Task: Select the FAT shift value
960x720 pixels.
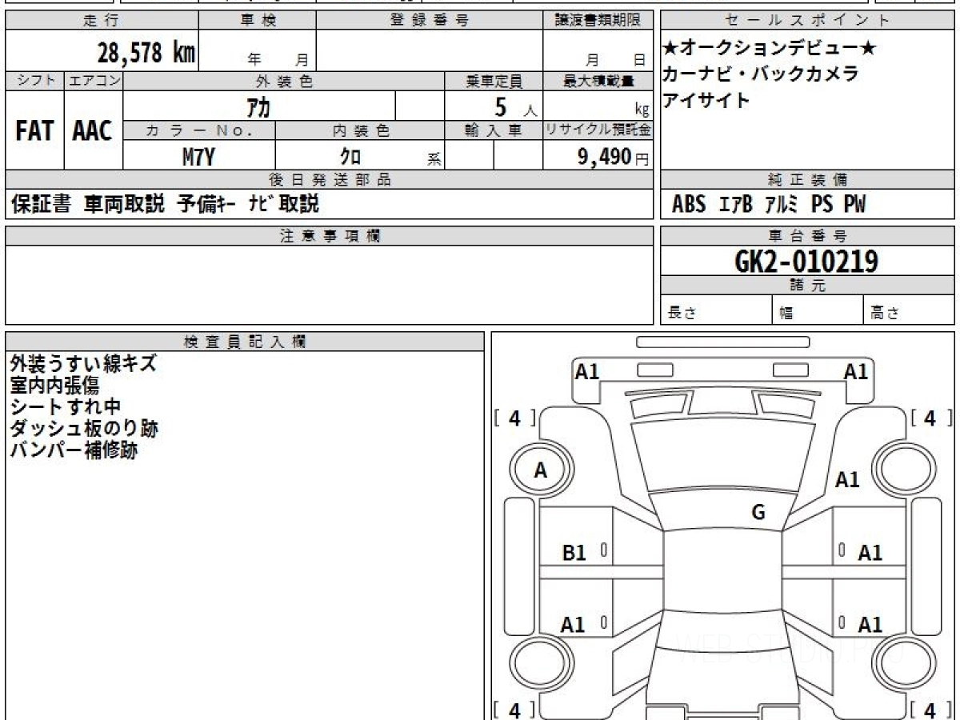Action: point(34,130)
